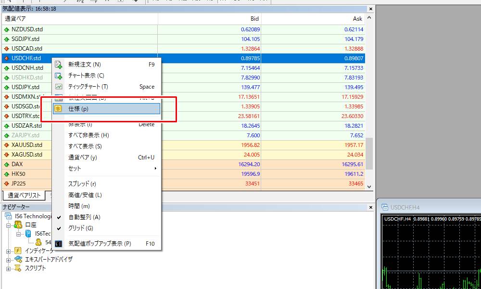Click the 気配値ポップアップ表示 grid icon
The image size is (481, 289).
pyautogui.click(x=59, y=244)
